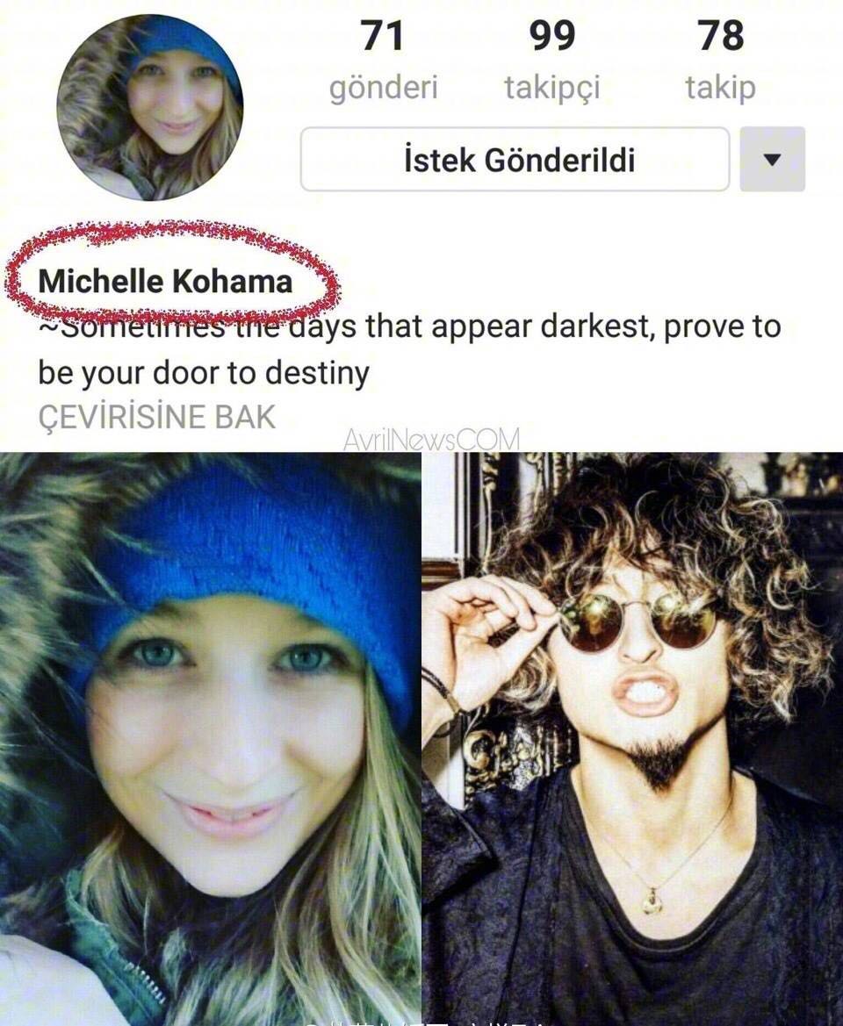This screenshot has width=843, height=1026.
Task: Open the circular profile avatar picture
Action: (x=150, y=108)
